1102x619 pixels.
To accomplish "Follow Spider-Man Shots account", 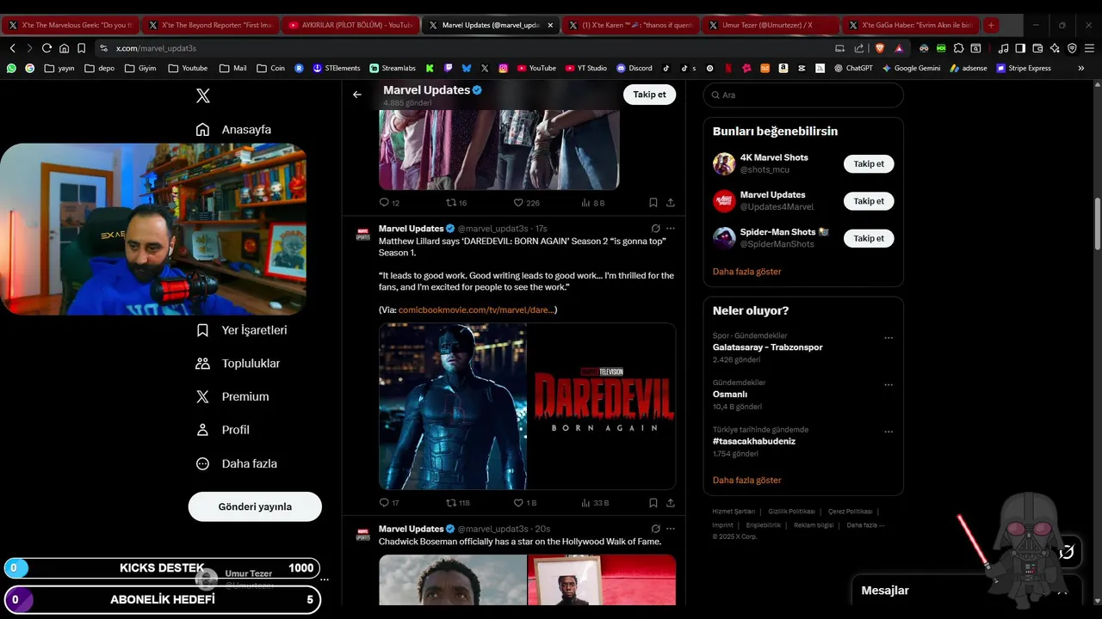I will [869, 238].
